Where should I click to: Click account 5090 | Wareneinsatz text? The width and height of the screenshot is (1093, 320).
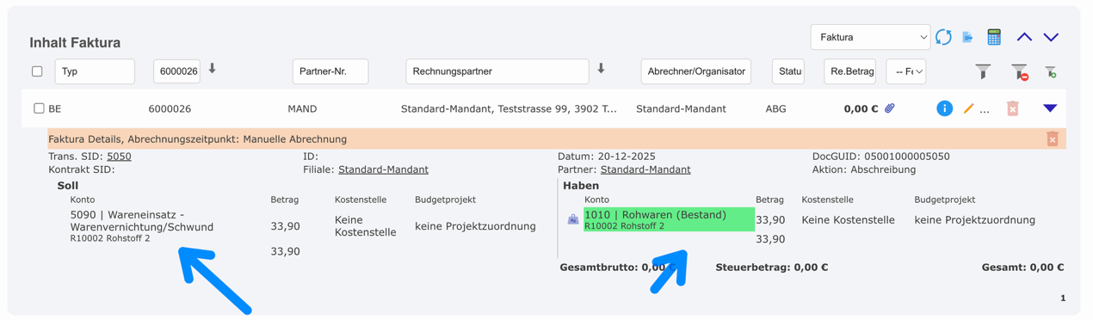click(142, 220)
